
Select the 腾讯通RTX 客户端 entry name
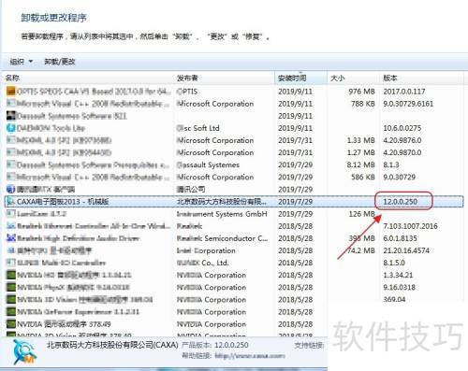(x=46, y=189)
